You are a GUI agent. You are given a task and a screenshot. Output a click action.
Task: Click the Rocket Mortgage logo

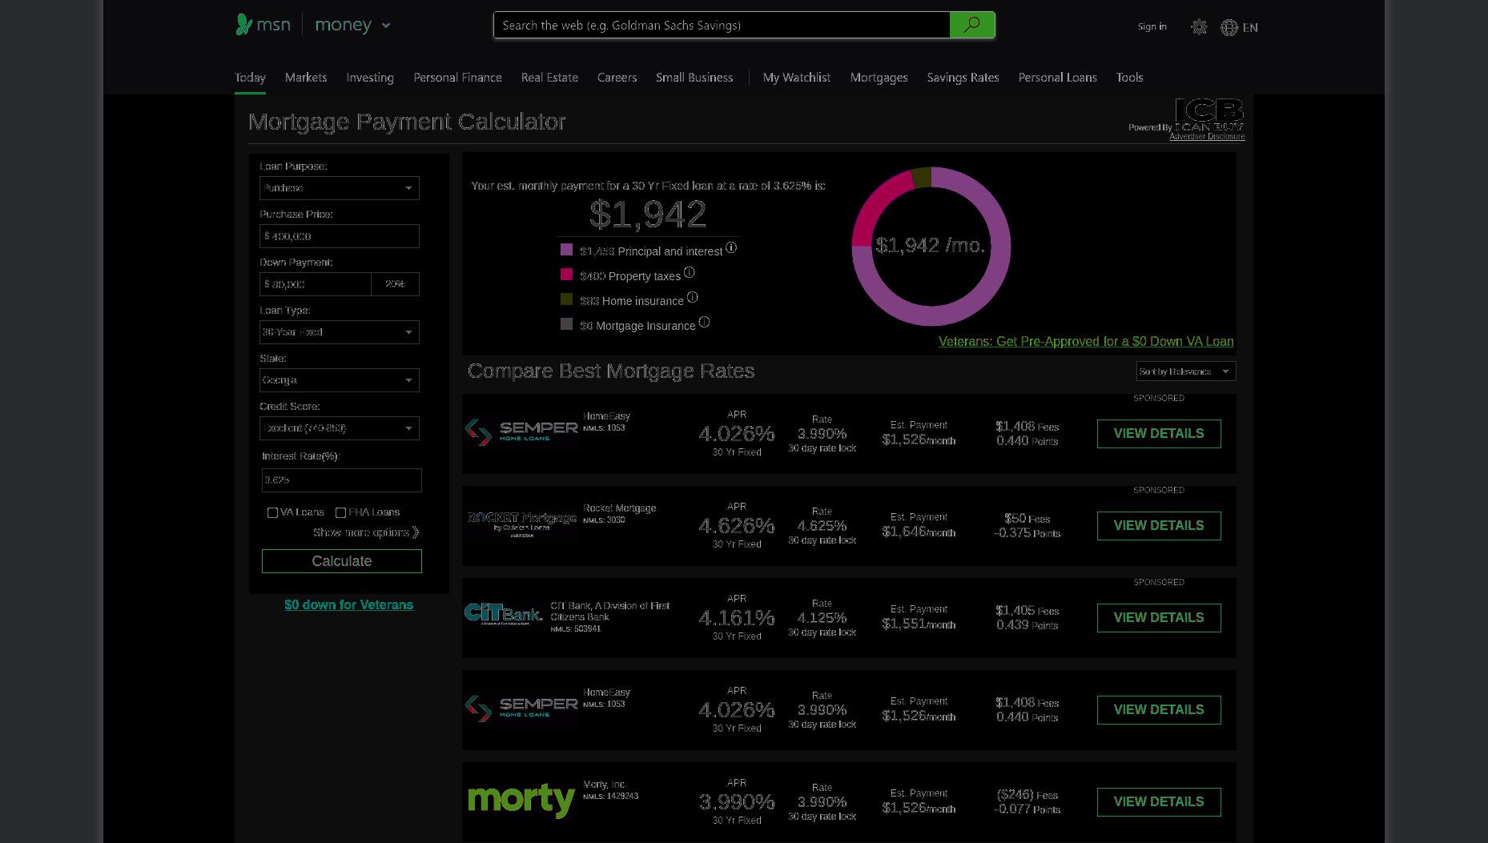pos(522,524)
